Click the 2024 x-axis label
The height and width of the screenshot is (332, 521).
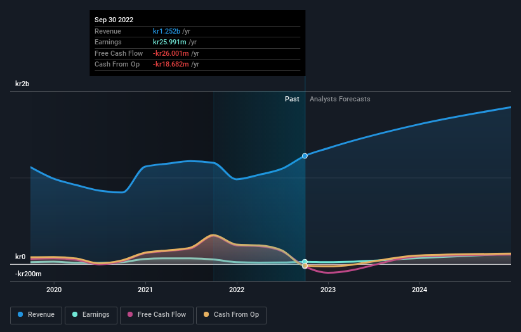419,290
